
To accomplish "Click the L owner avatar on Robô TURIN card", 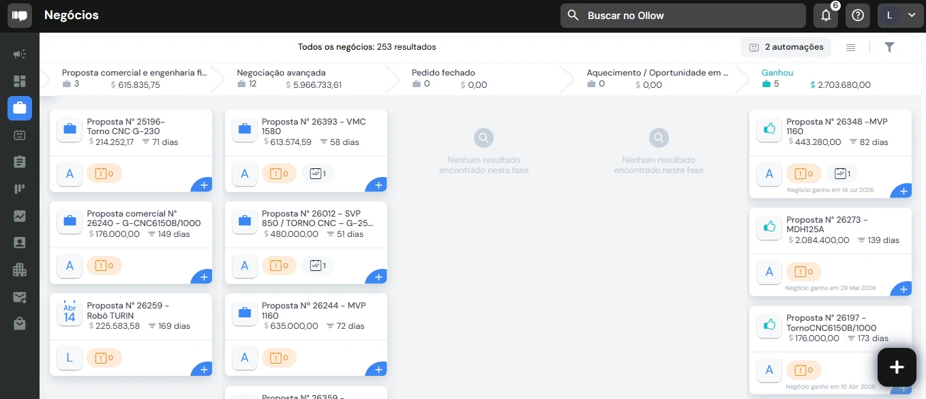I will click(x=70, y=357).
